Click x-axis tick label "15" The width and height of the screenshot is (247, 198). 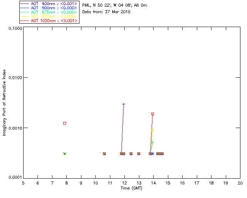(x=168, y=183)
